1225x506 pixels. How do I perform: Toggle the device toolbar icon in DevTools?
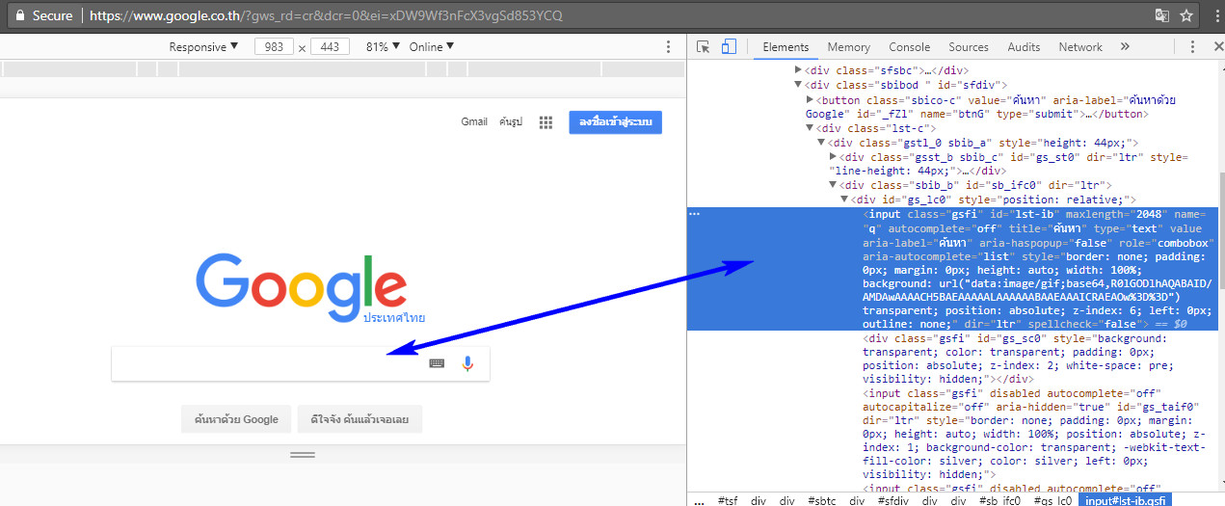pos(729,46)
